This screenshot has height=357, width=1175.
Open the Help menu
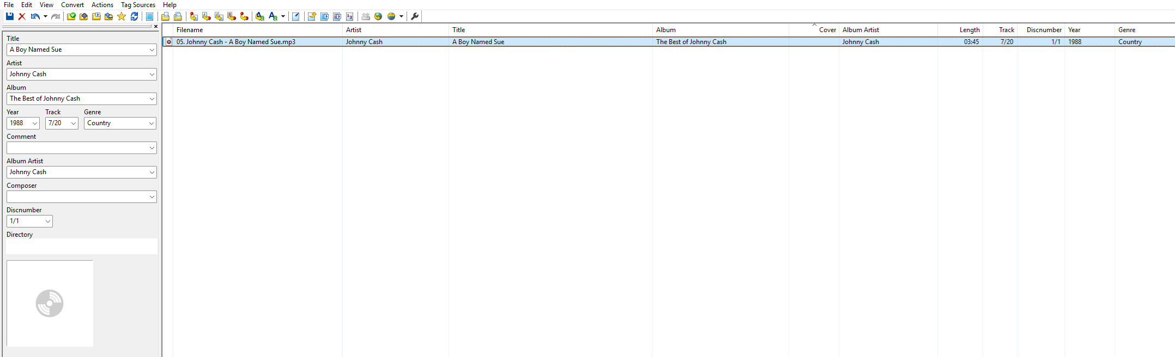coord(169,5)
